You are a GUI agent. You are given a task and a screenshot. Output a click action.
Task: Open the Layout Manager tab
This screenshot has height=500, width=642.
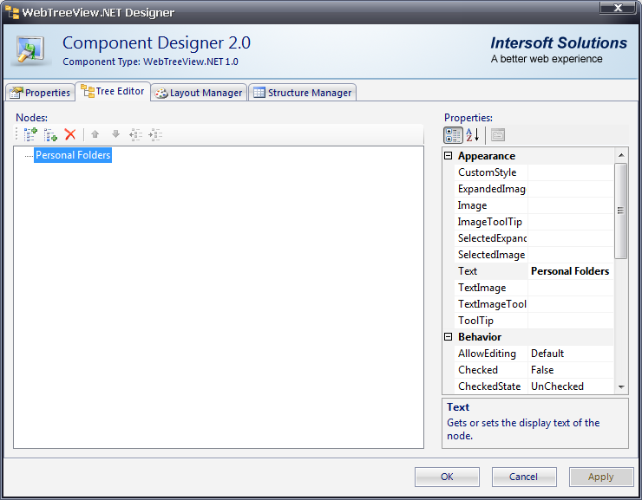tap(199, 93)
